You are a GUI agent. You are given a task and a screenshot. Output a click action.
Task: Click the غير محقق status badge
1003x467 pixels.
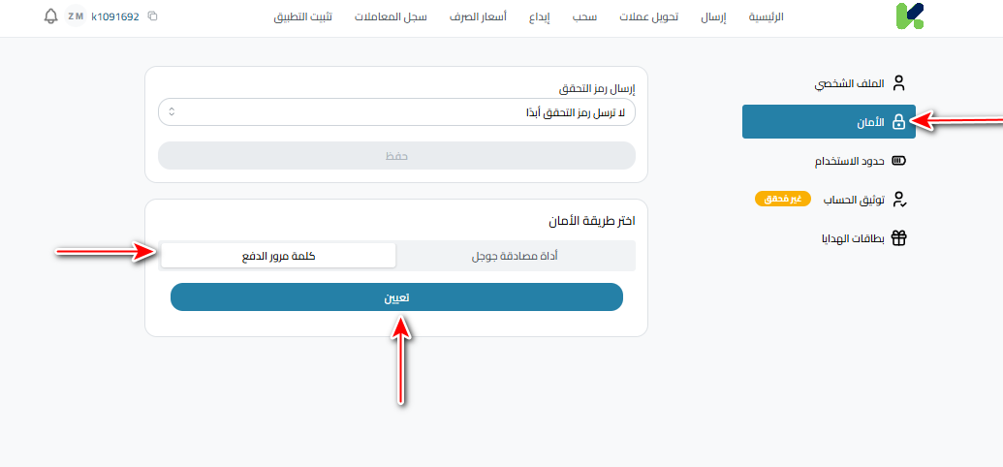(783, 199)
